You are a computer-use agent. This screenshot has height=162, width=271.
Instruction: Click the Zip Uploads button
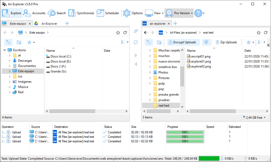click(227, 42)
